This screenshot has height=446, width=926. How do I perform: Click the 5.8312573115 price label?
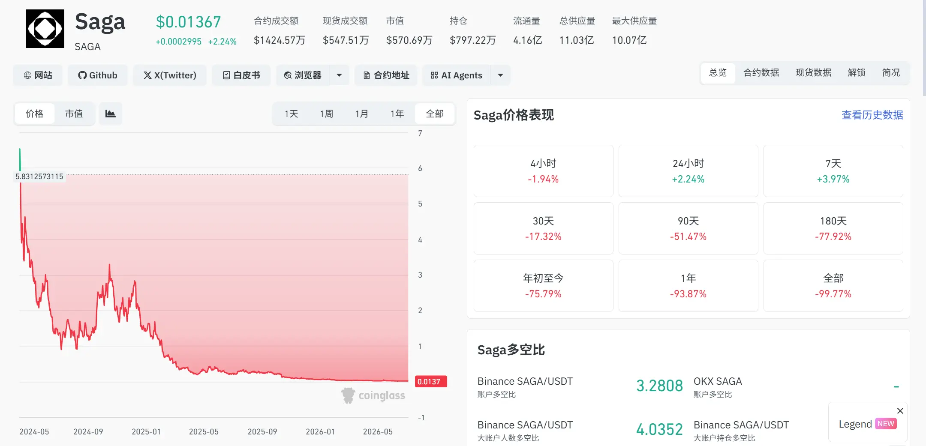coord(39,177)
